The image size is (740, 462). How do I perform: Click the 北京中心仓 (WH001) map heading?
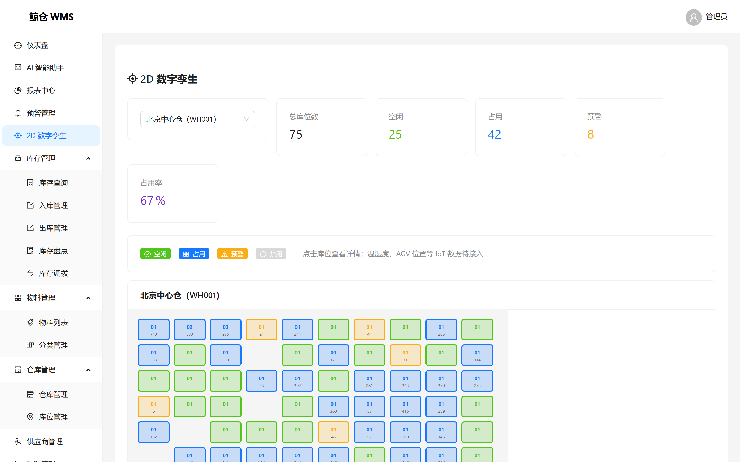point(180,295)
